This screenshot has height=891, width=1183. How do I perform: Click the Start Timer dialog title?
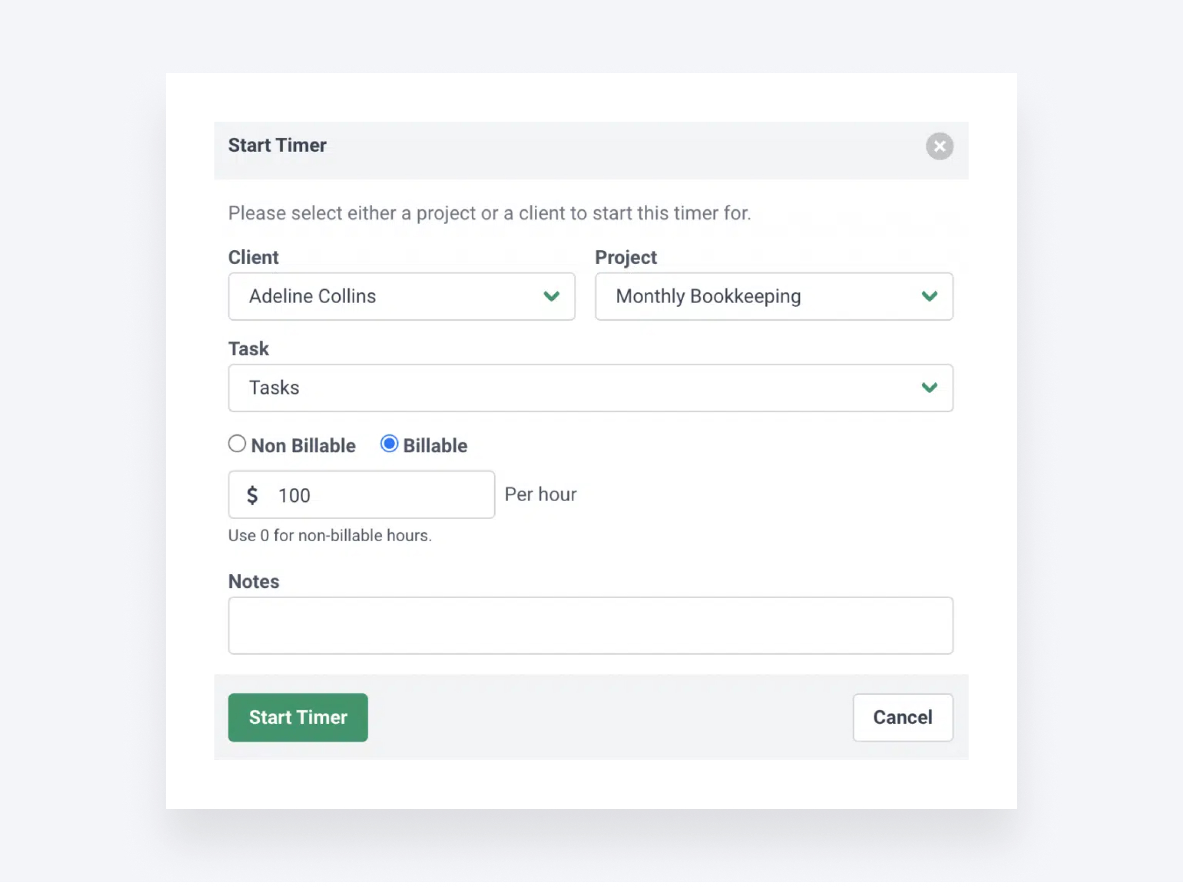coord(277,145)
